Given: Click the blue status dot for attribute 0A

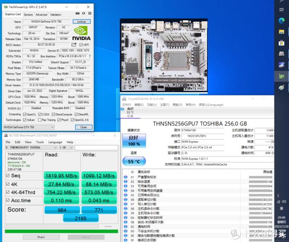Looking at the screenshot, I should tap(126, 218).
